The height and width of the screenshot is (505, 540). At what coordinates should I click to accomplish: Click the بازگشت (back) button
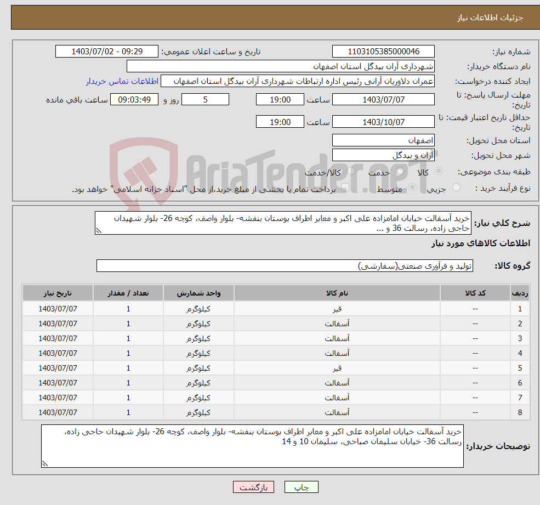[253, 487]
